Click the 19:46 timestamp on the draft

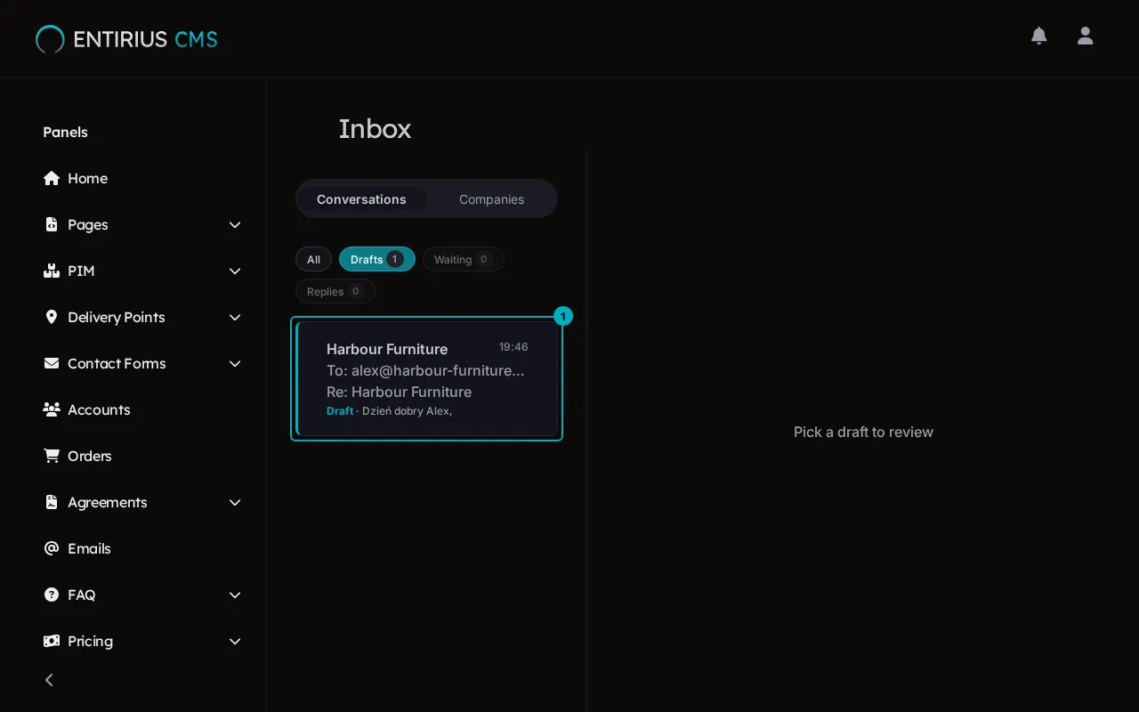(513, 347)
